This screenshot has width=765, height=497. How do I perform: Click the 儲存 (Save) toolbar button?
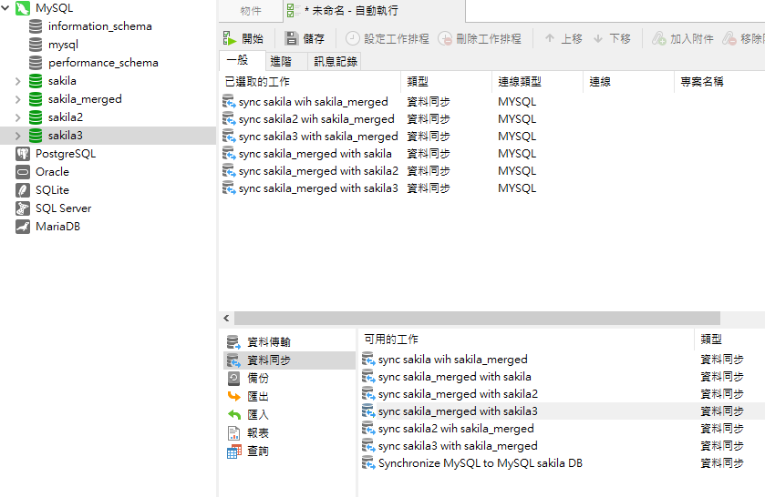coord(305,39)
